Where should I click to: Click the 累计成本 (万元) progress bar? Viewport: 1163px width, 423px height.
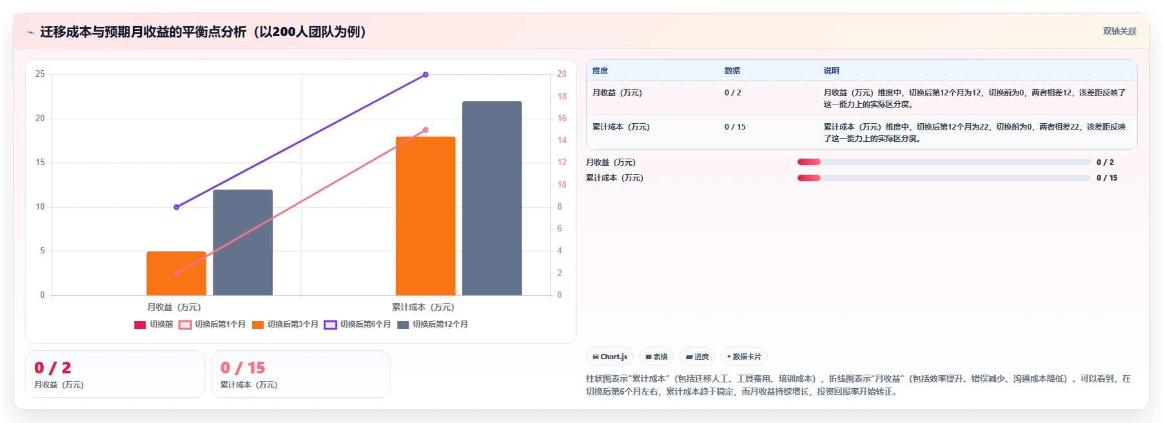click(944, 178)
